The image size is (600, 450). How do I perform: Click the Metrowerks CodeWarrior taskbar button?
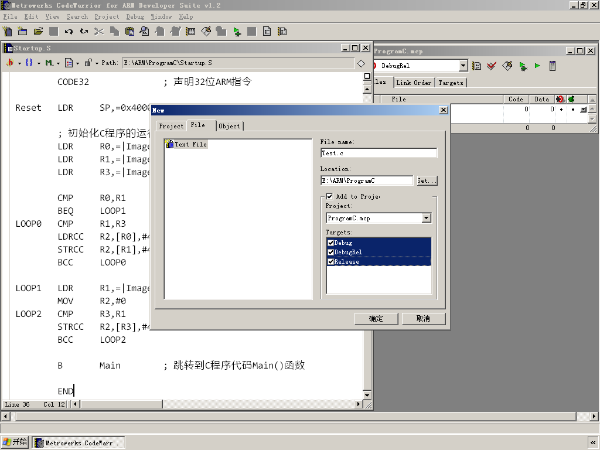[x=79, y=443]
